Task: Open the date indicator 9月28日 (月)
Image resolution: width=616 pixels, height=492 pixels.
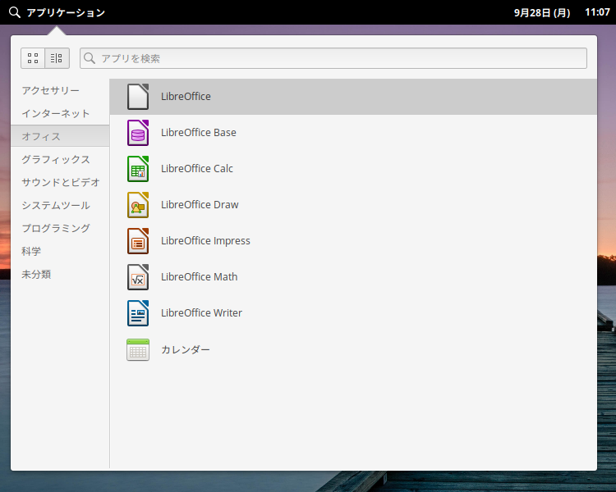Action: click(542, 12)
